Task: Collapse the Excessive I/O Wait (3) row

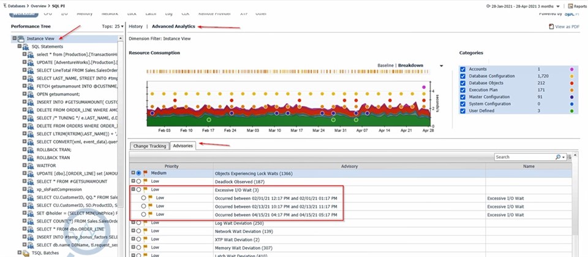Action: point(133,190)
